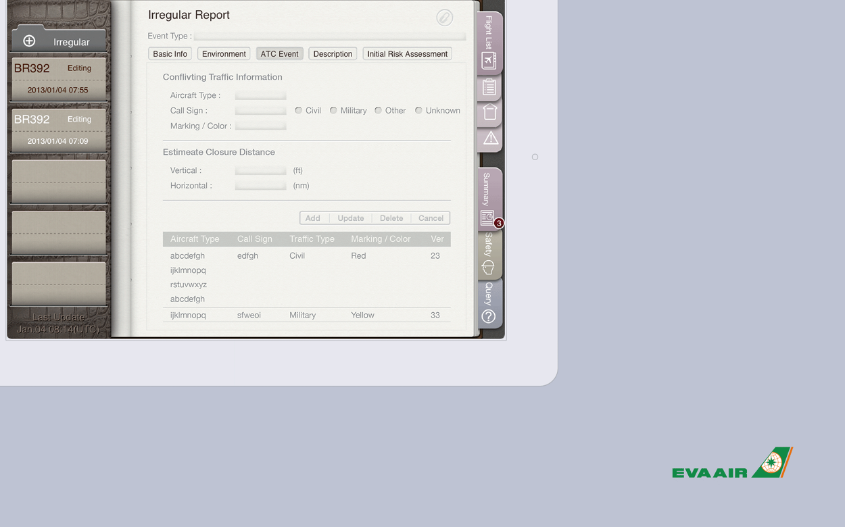Click the Marking / Color column header
The image size is (845, 527).
pos(381,239)
